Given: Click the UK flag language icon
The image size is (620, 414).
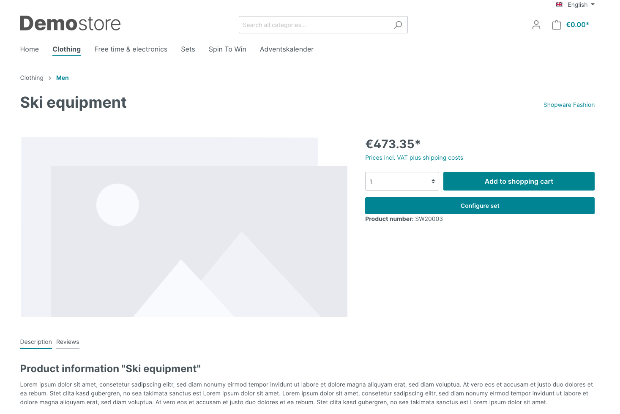Looking at the screenshot, I should [x=559, y=4].
